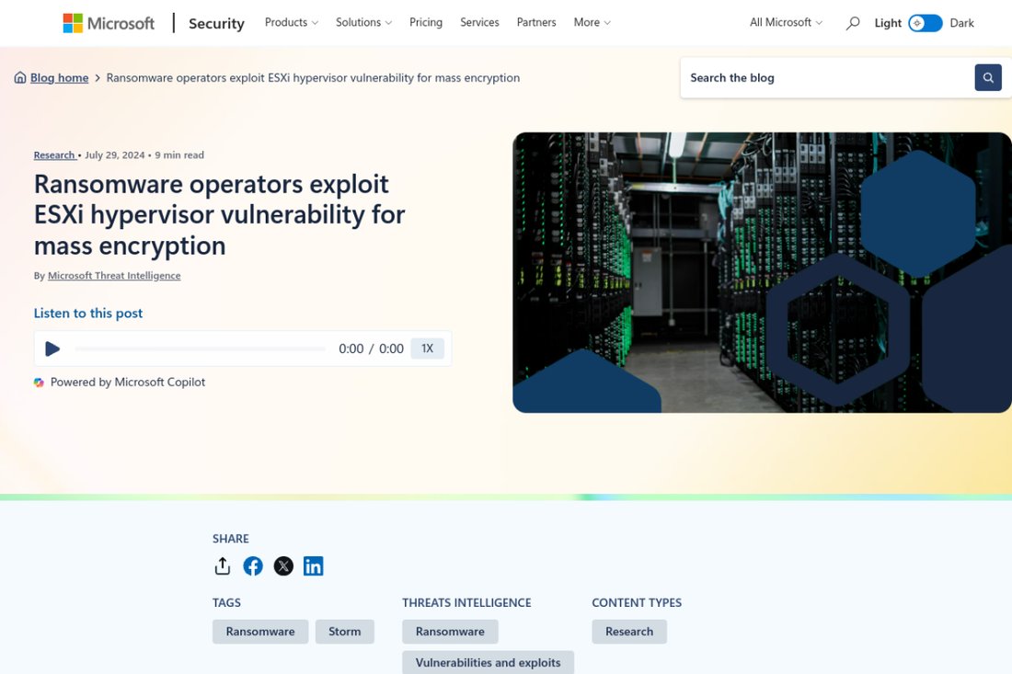Play the audio post
1012x674 pixels.
point(52,348)
